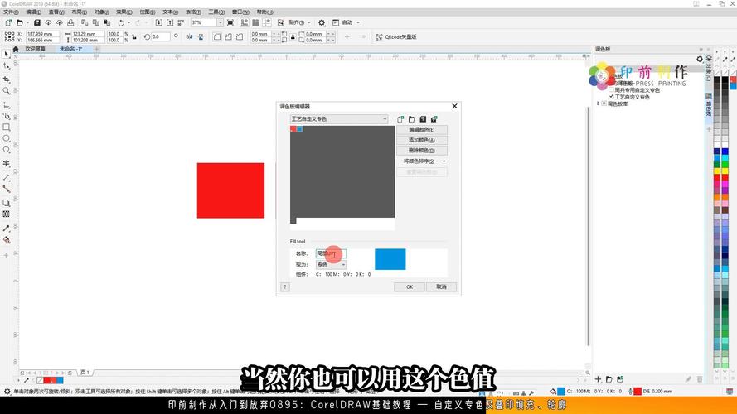Click the palettes docker gear icon

point(700,59)
